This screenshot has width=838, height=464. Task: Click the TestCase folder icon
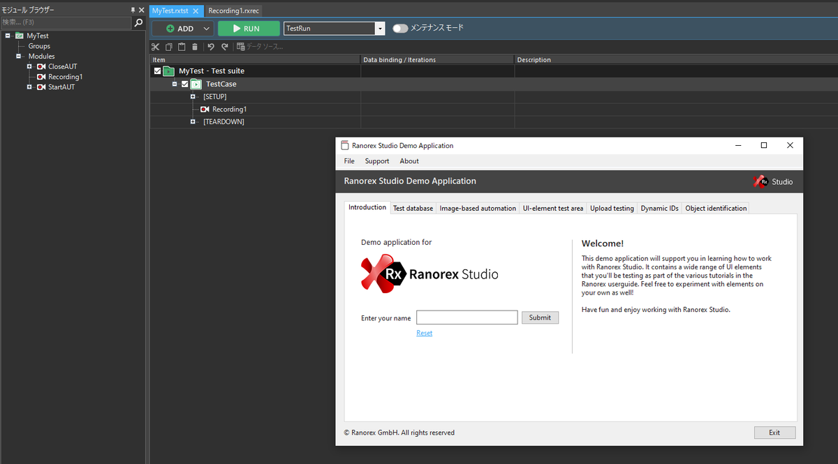(196, 84)
